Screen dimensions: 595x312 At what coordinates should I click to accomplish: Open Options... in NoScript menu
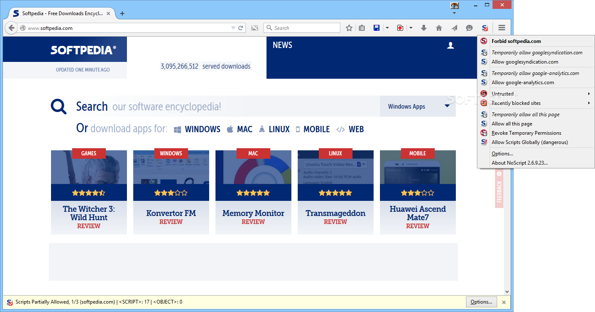pyautogui.click(x=536, y=154)
